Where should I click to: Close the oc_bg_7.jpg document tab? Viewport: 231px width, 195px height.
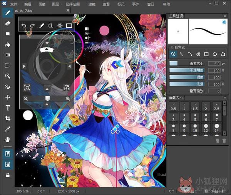(68, 10)
